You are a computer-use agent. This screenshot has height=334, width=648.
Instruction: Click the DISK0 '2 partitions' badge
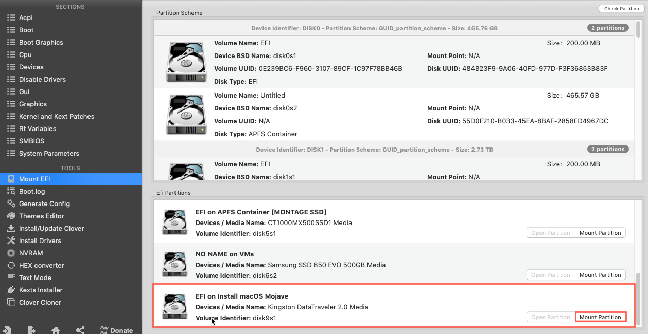pyautogui.click(x=608, y=28)
